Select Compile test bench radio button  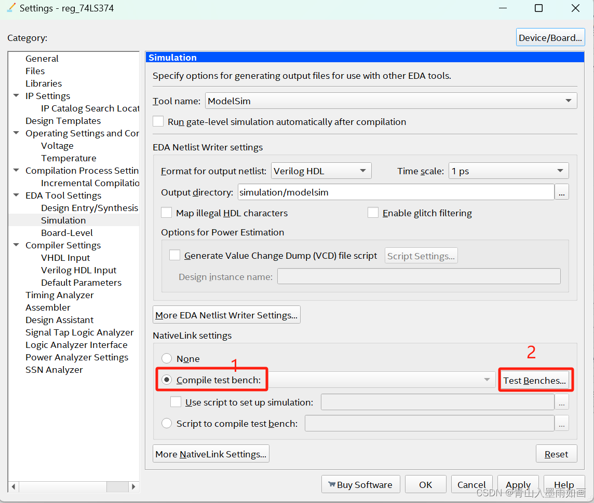167,380
